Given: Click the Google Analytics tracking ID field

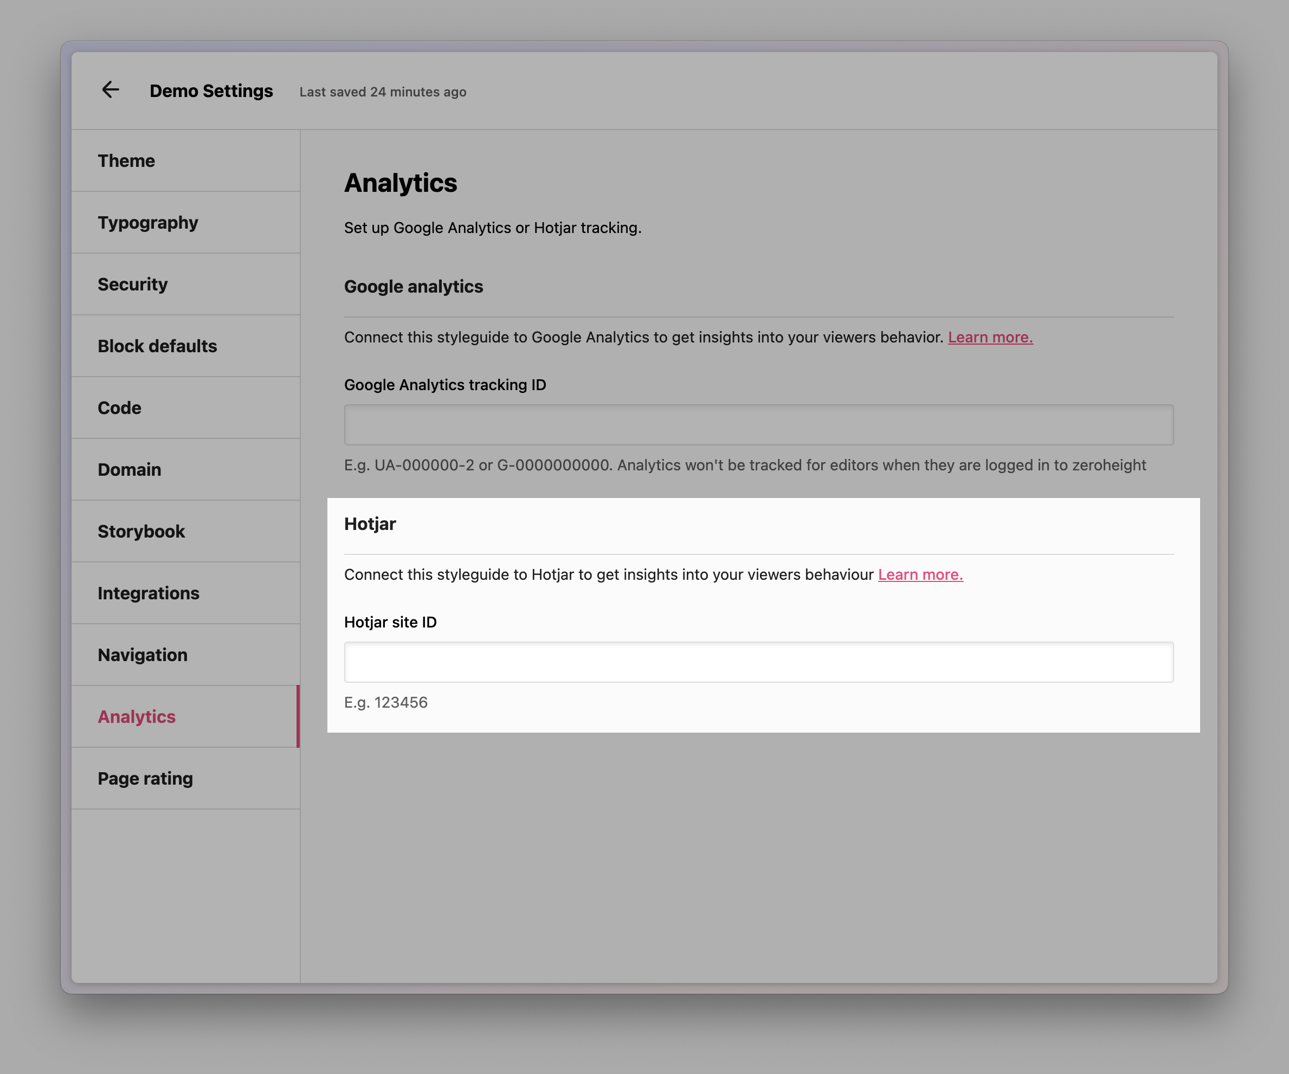Looking at the screenshot, I should click(x=759, y=425).
